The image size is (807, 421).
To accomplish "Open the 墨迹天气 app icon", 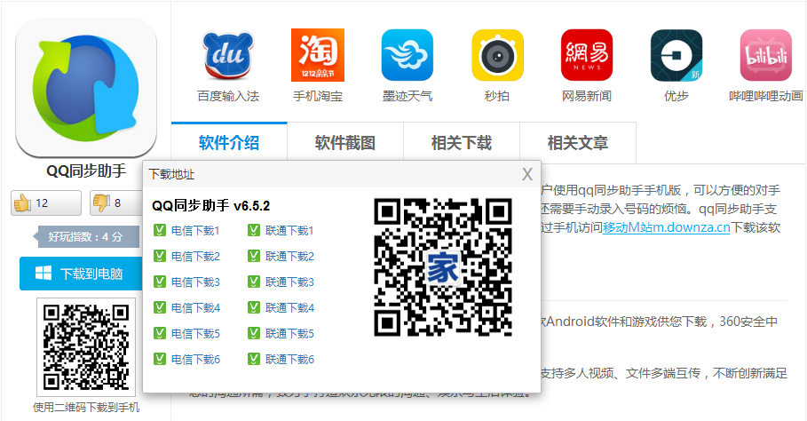I will point(407,55).
